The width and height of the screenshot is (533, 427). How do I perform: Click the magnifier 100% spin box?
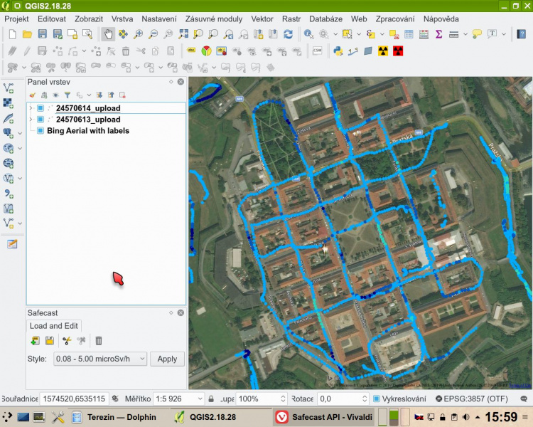[262, 399]
